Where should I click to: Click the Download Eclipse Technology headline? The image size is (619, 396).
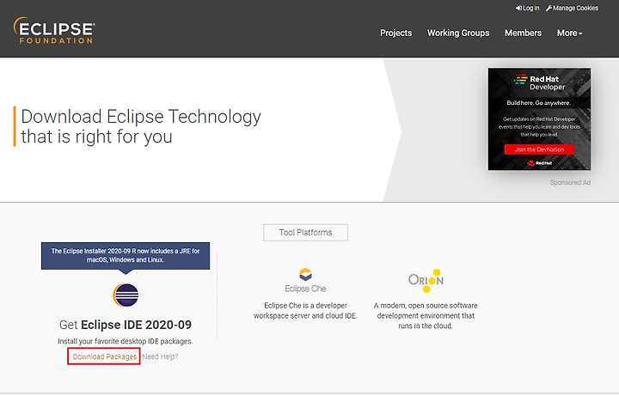(x=141, y=126)
